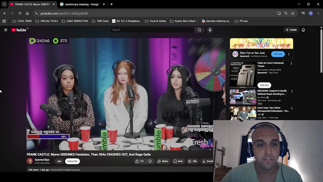This screenshot has width=323, height=182.
Task: Save the video to a playlist
Action: tap(178, 161)
